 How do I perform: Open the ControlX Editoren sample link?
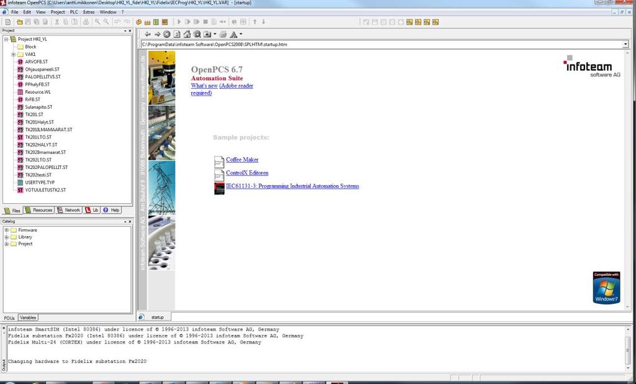pyautogui.click(x=247, y=173)
